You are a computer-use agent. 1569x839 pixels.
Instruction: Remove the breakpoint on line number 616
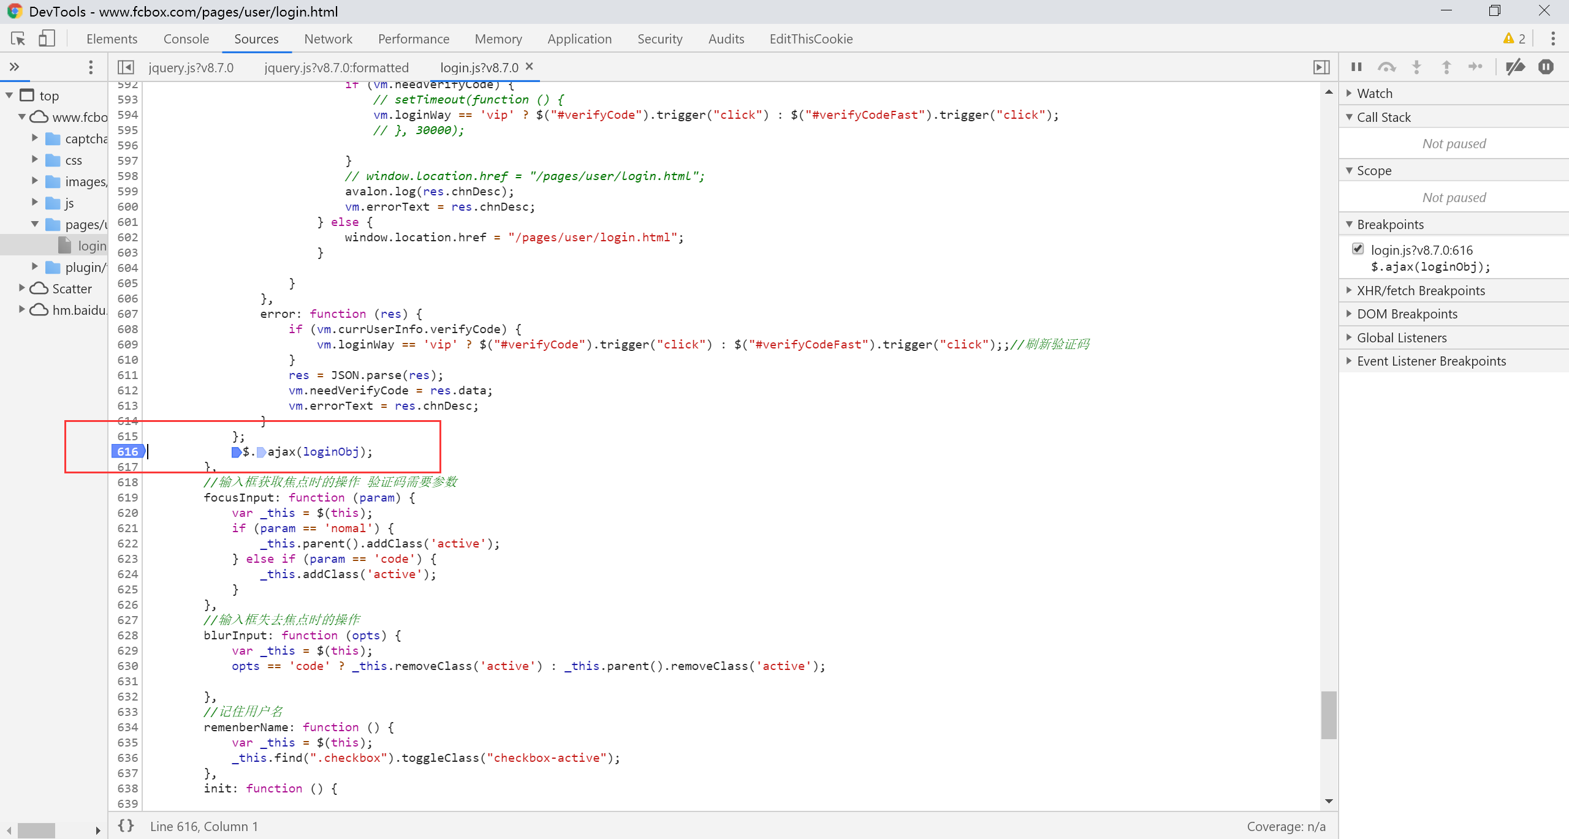(x=127, y=451)
